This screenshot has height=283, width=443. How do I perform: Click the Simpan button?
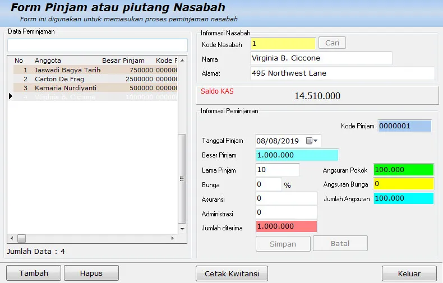point(283,244)
